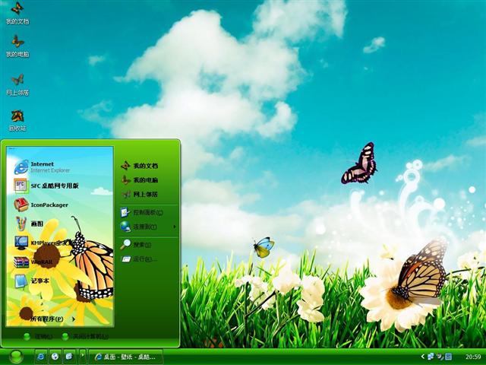The width and height of the screenshot is (486, 365).
Task: Open the 网上邻居 desktop icon
Action: [x=17, y=84]
